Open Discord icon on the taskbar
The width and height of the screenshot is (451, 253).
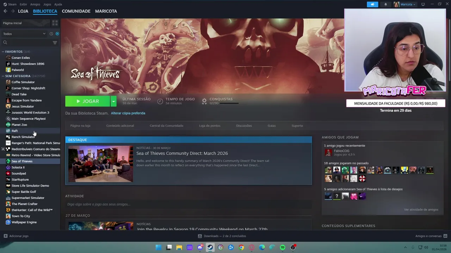point(200,247)
